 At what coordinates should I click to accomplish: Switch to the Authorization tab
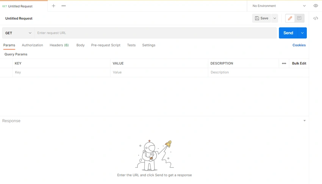33,45
